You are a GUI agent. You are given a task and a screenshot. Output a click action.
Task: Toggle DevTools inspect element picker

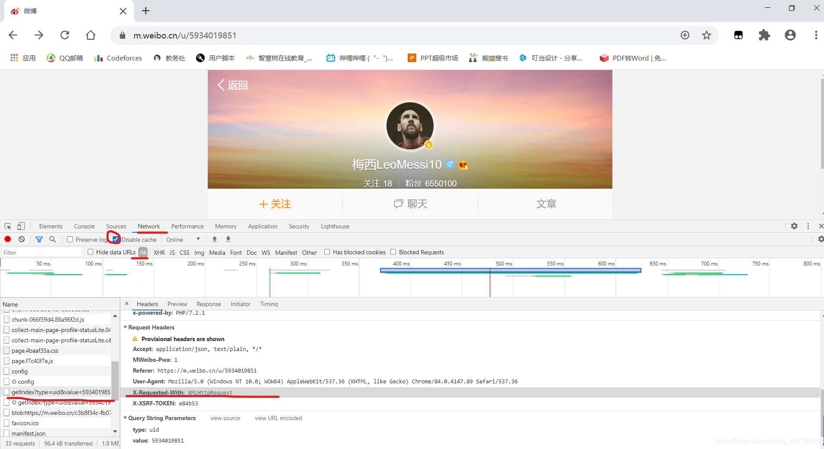click(x=8, y=226)
